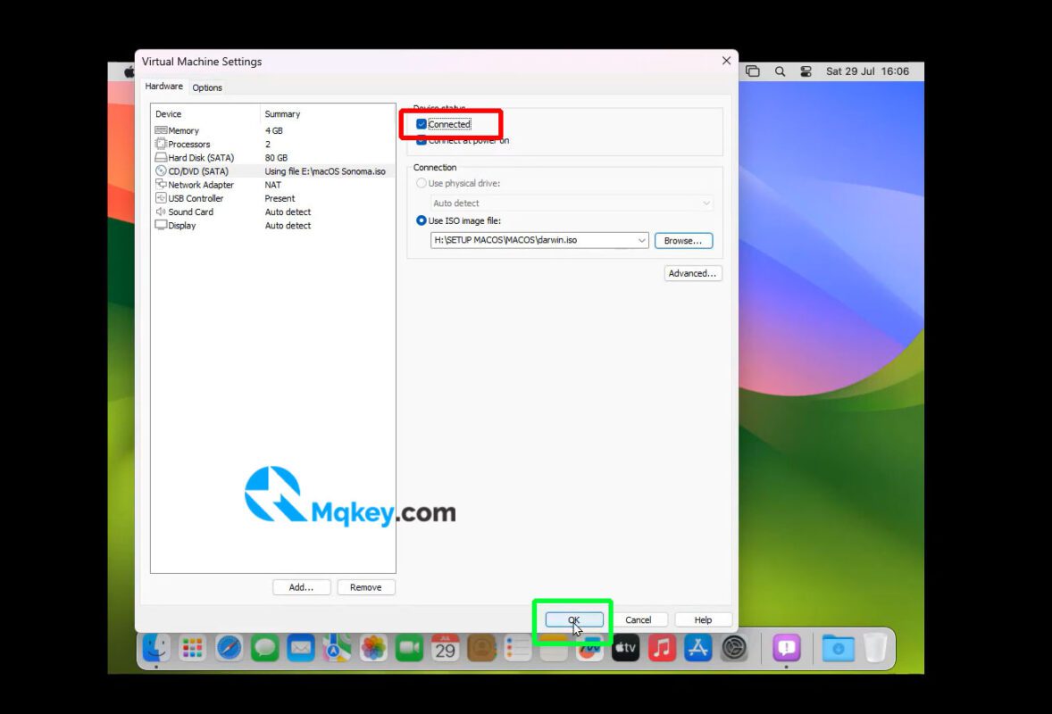Viewport: 1052px width, 714px height.
Task: Click the Summary column header
Action: [328, 114]
